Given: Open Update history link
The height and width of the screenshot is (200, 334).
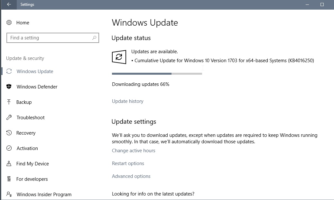Looking at the screenshot, I should pyautogui.click(x=128, y=101).
